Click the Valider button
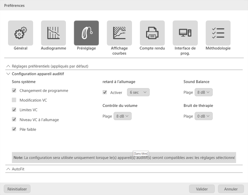This screenshot has width=248, height=195. 202,189
